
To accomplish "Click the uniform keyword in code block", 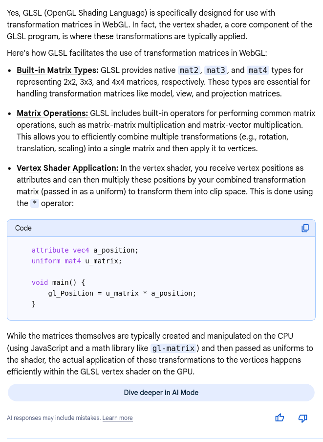I will [x=46, y=261].
